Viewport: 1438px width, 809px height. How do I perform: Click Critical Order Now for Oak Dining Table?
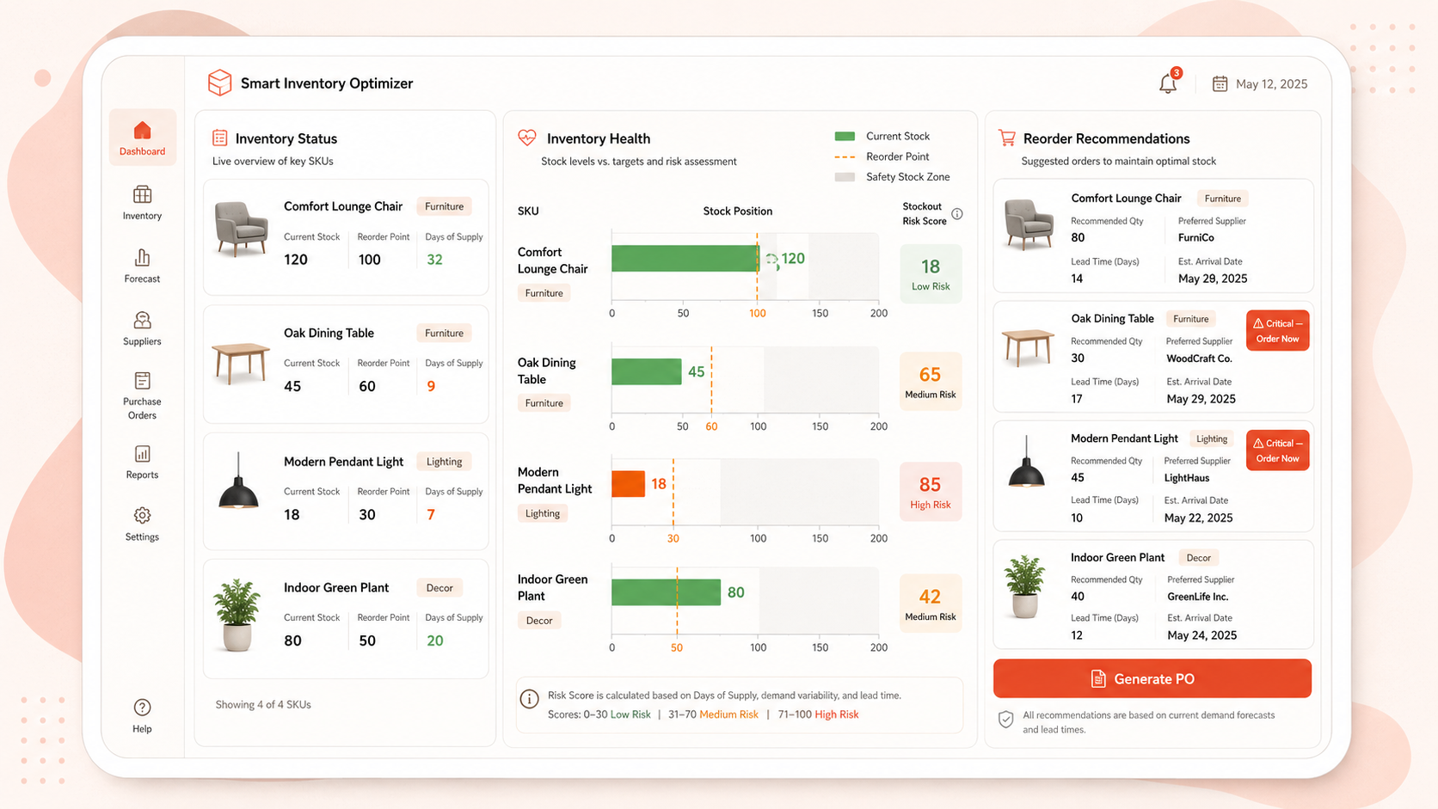(1278, 331)
